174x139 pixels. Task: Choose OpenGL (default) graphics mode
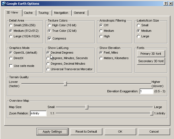tap(23, 53)
